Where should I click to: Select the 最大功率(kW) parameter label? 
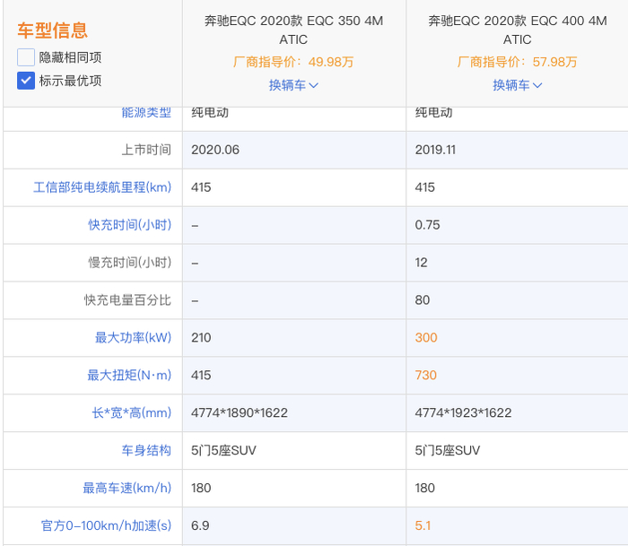pos(133,338)
